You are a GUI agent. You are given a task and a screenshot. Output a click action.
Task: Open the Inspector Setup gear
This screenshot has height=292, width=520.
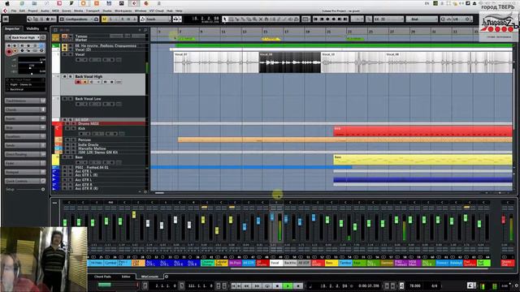(43, 189)
